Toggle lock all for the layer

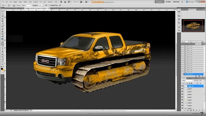click(x=192, y=83)
